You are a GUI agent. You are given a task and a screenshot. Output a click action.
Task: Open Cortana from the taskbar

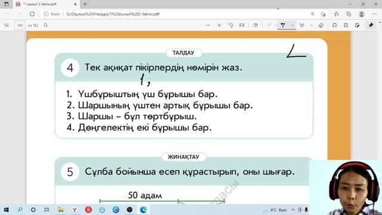[x=33, y=210]
